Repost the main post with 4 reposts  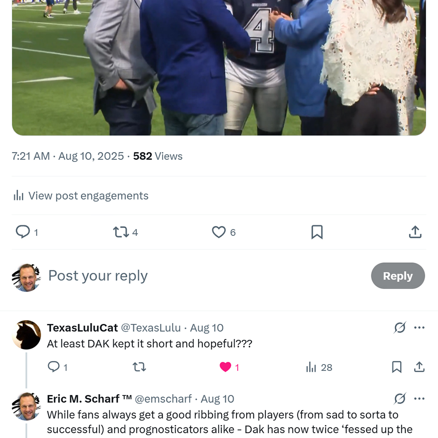121,232
